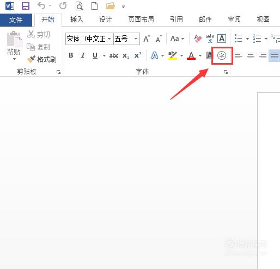280x269 pixels.
Task: Create a new blank document
Action: [94, 6]
